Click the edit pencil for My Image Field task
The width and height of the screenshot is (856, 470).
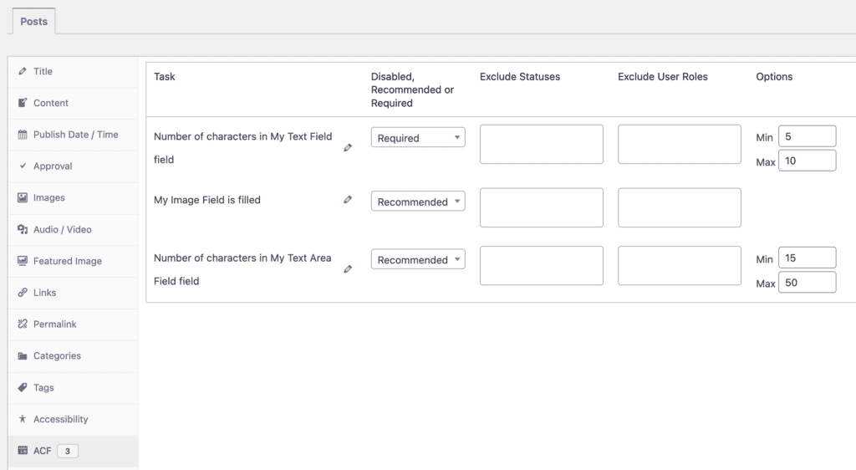(348, 200)
